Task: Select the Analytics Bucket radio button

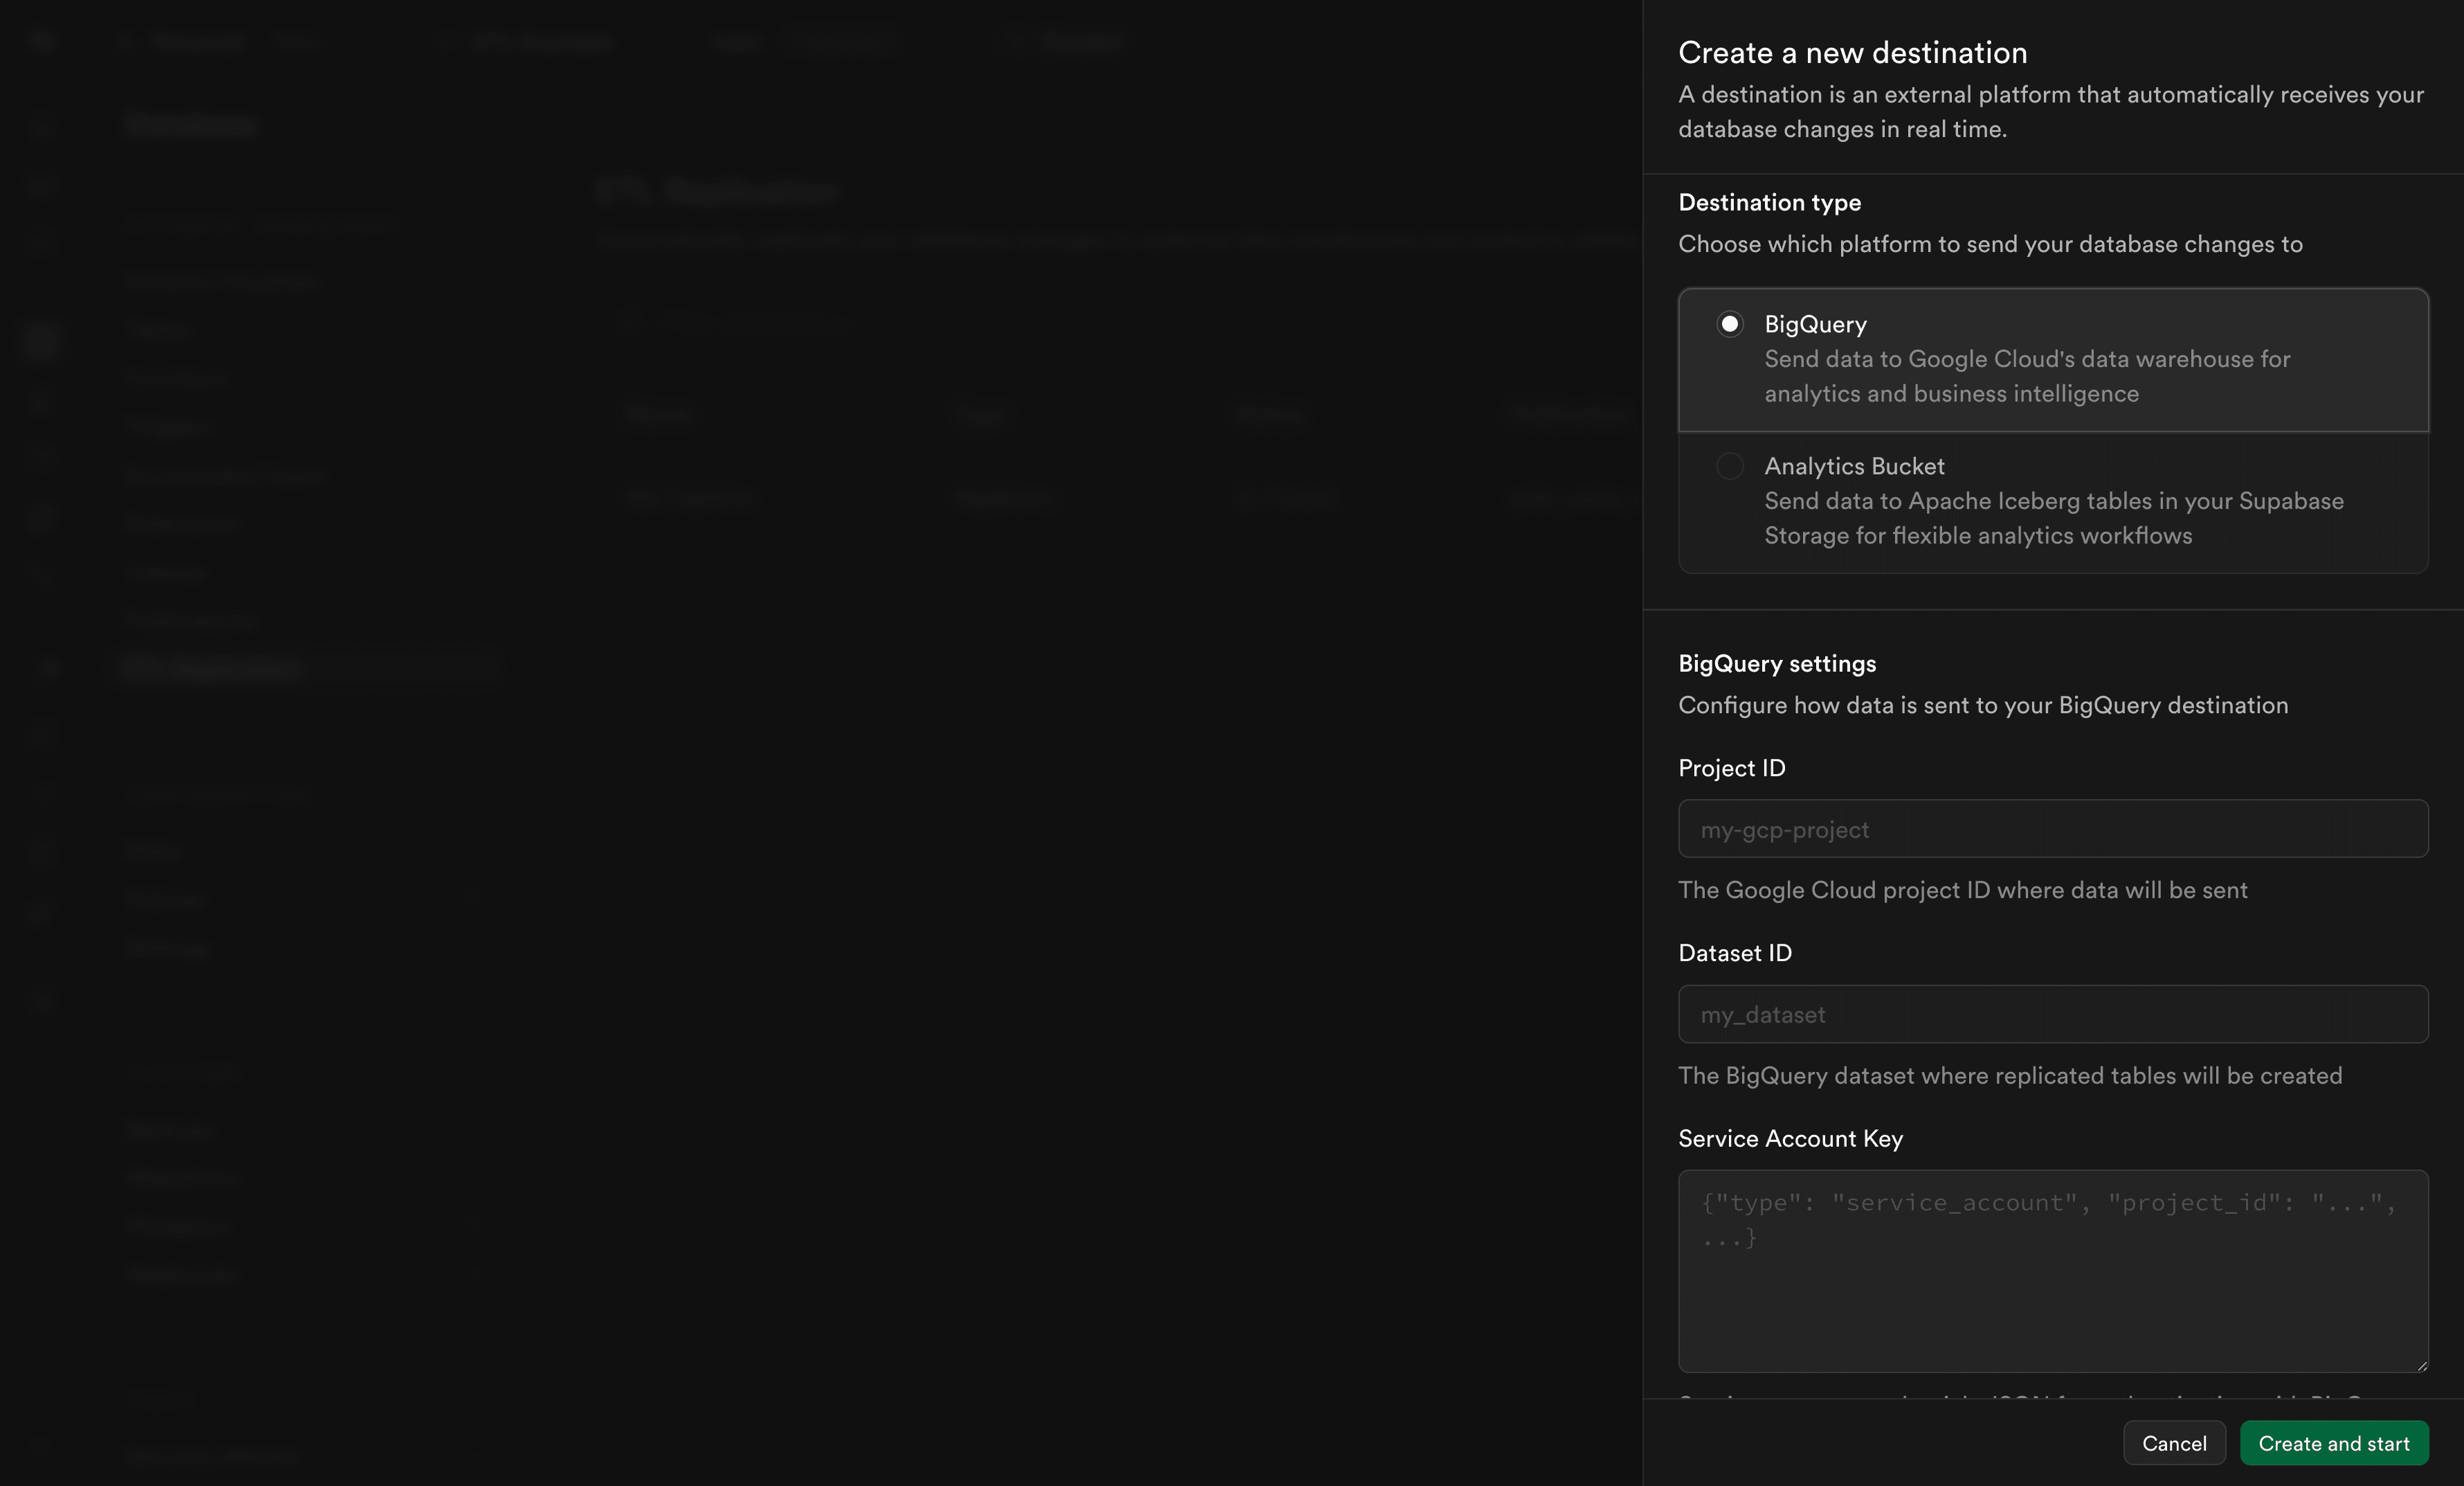Action: click(1731, 466)
